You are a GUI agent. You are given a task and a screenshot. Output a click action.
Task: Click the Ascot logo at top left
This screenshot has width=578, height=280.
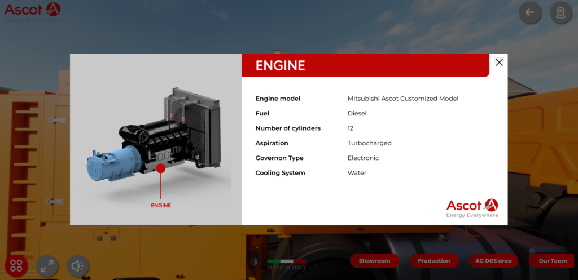pyautogui.click(x=32, y=12)
